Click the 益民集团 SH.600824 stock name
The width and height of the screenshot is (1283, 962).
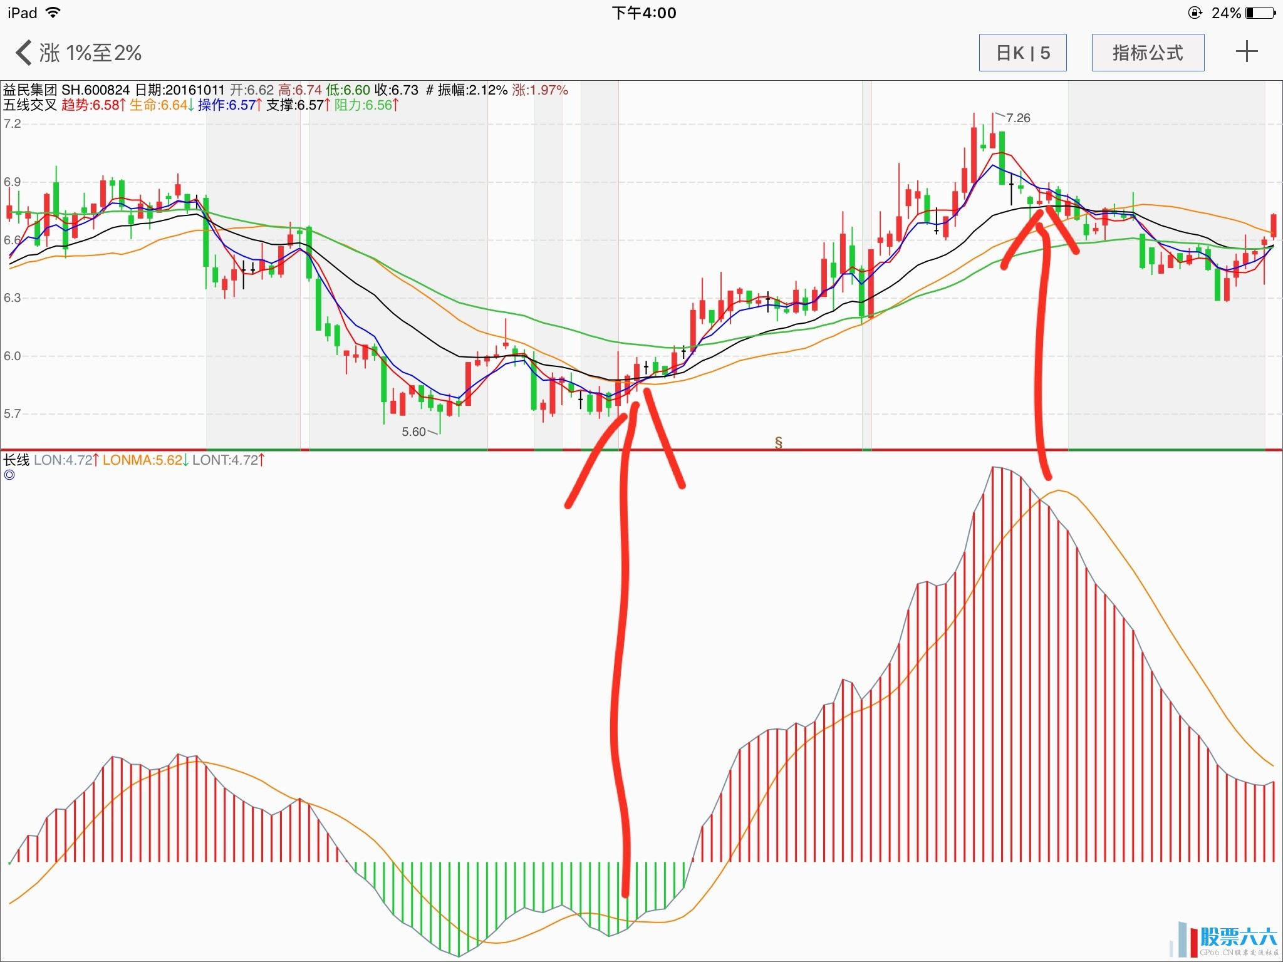click(66, 90)
